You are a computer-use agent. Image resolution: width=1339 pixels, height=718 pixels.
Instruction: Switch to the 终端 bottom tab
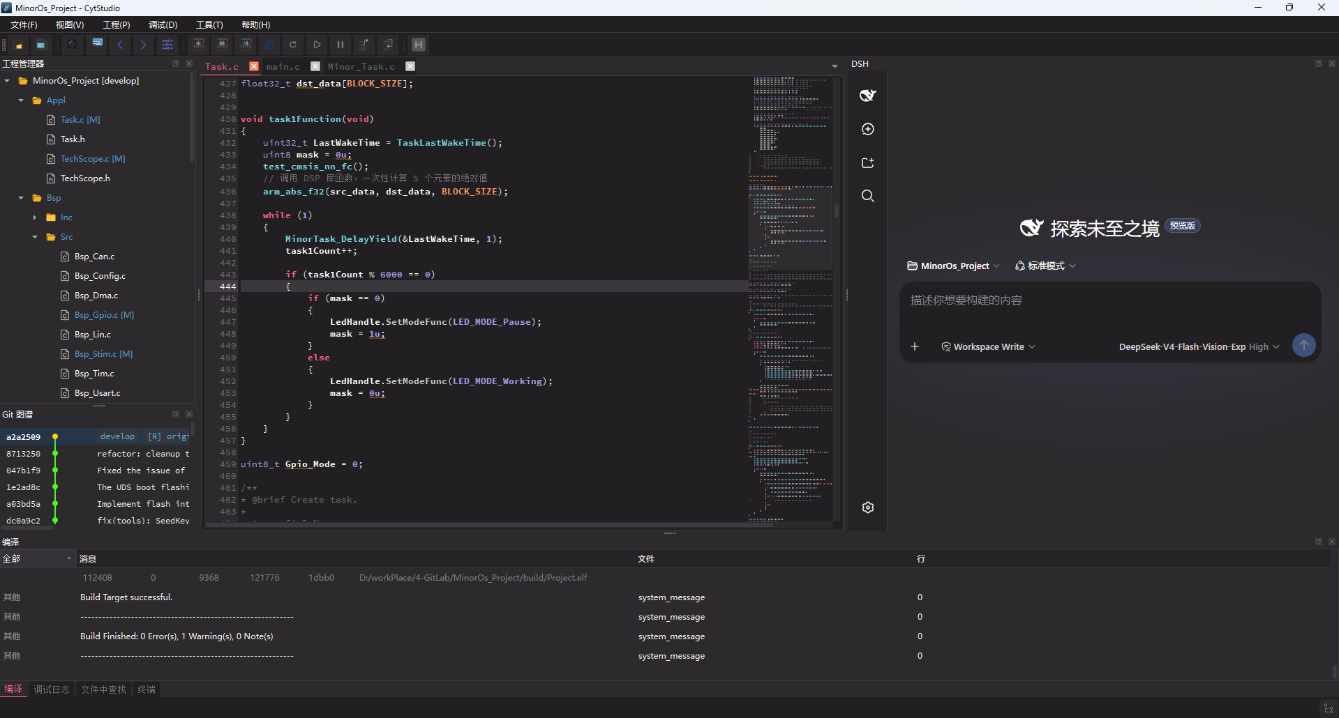[147, 689]
